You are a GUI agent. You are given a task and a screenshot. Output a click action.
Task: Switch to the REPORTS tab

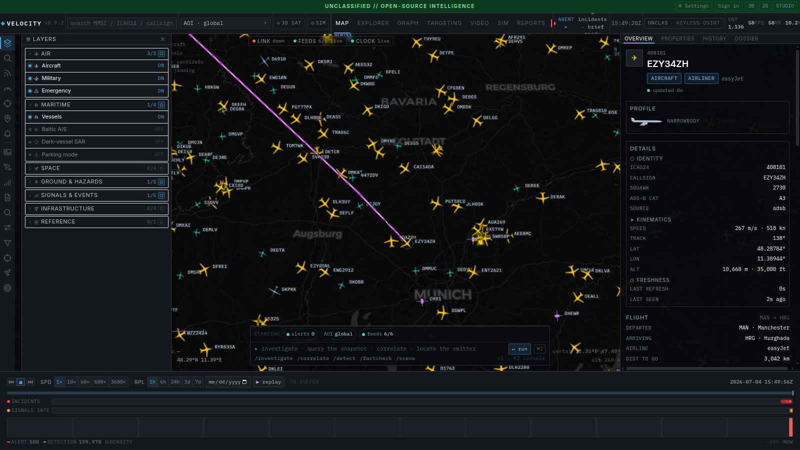(x=531, y=23)
